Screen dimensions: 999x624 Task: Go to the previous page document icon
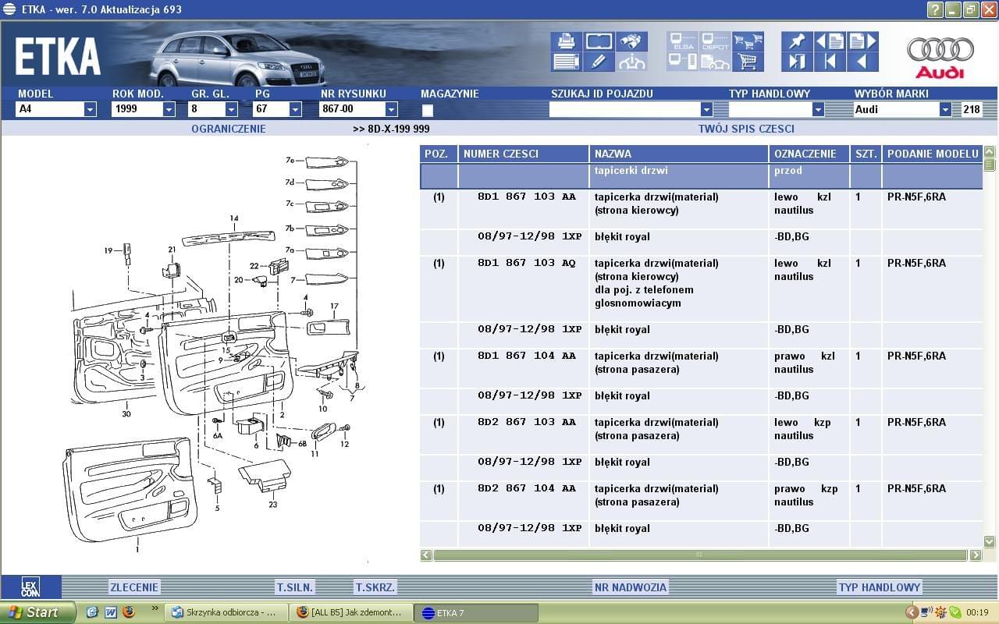pos(830,41)
